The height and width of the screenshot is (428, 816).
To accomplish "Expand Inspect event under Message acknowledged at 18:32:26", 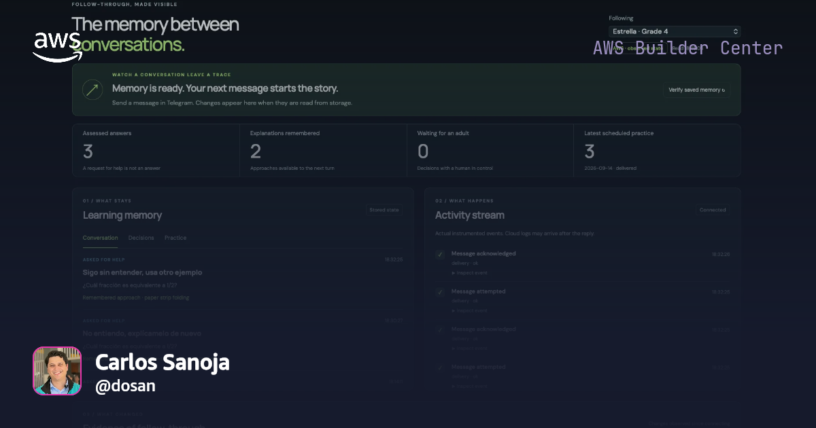I will (x=469, y=272).
